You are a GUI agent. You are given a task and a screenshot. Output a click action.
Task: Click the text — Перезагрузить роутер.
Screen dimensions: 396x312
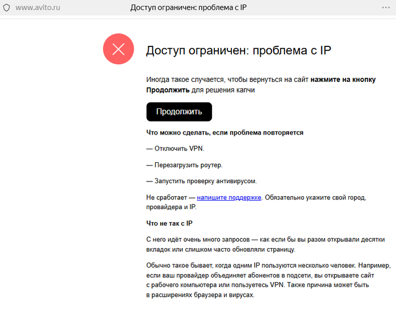click(184, 165)
